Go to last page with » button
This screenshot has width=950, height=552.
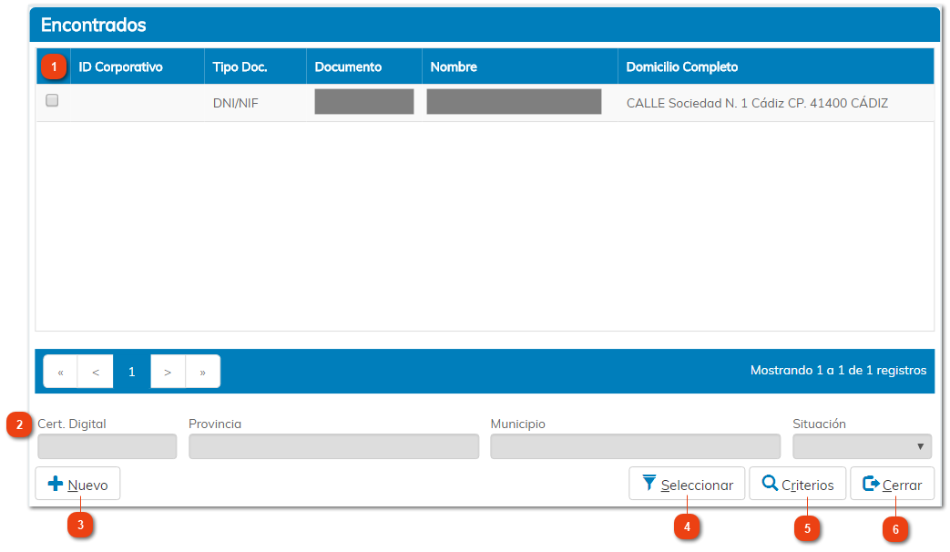coord(203,372)
